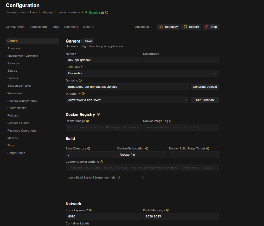Open the Command tab
The width and height of the screenshot is (264, 226).
pos(71,27)
